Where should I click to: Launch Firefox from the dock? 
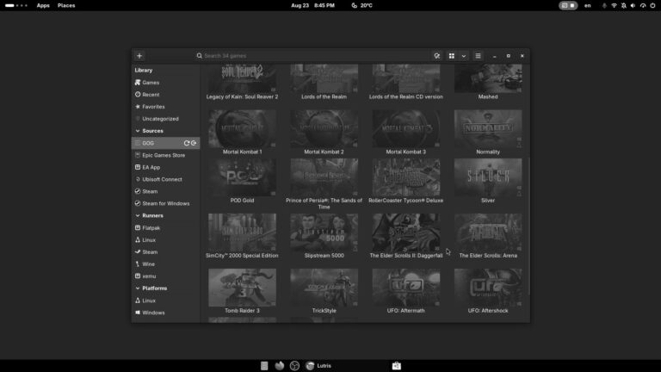pyautogui.click(x=279, y=366)
